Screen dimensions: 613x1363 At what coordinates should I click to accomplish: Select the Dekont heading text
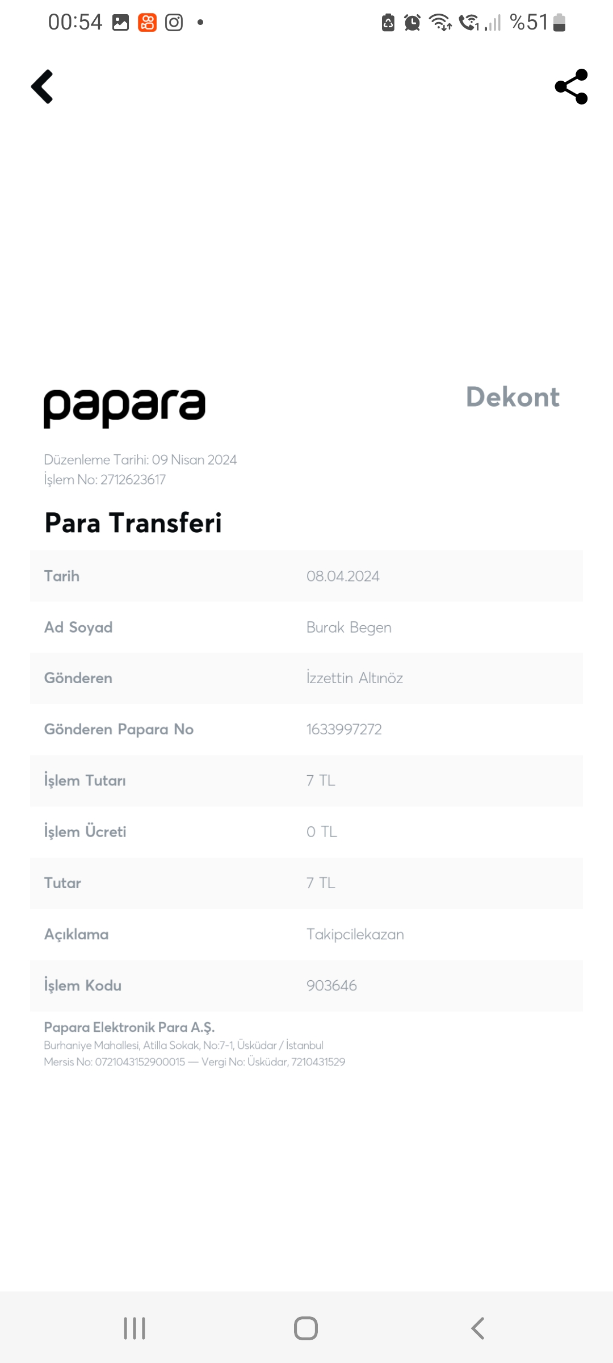[513, 397]
